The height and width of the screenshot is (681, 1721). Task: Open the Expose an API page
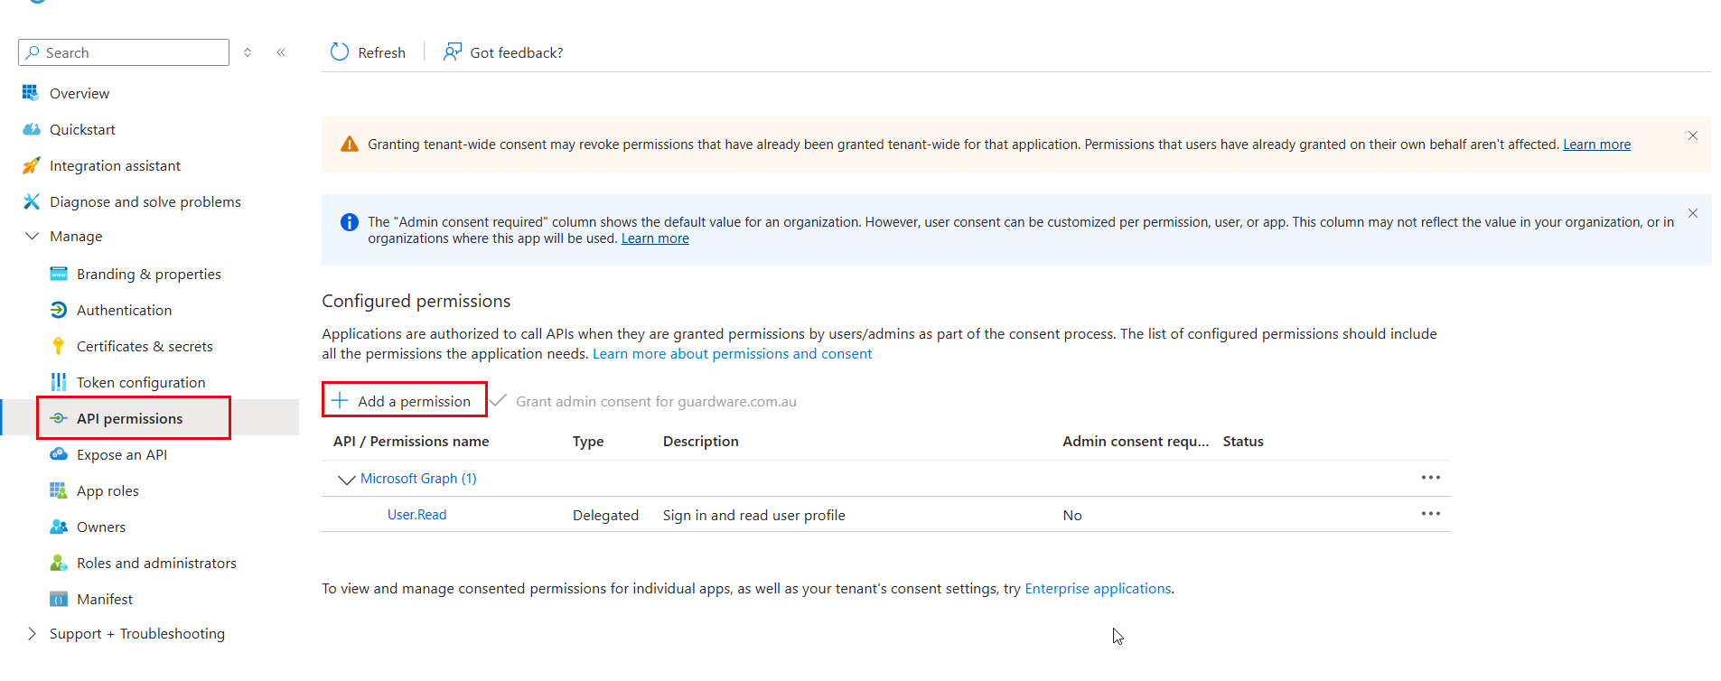pyautogui.click(x=122, y=454)
